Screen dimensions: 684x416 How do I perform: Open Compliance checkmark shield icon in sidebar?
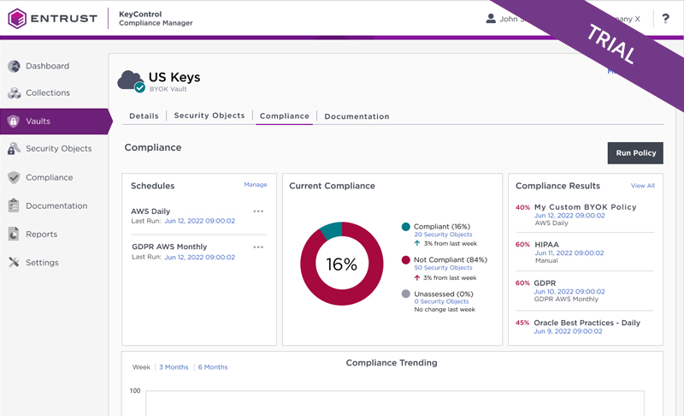(x=14, y=177)
